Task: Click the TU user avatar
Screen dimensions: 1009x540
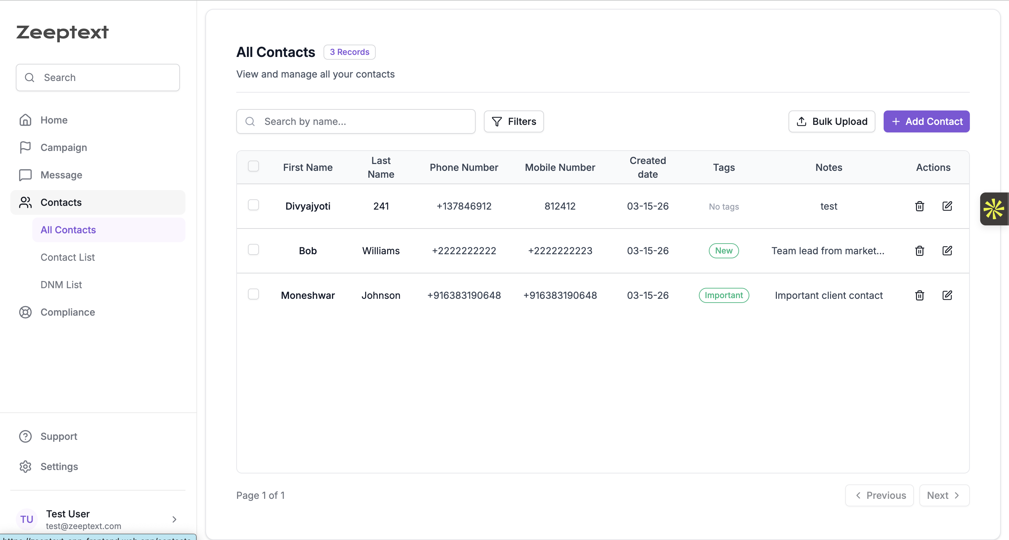Action: [27, 519]
